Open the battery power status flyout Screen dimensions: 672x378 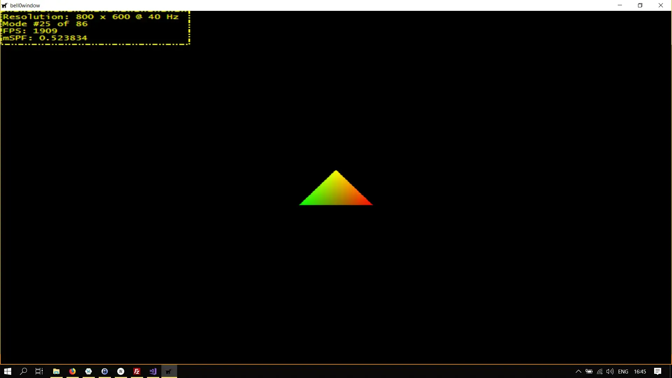589,372
